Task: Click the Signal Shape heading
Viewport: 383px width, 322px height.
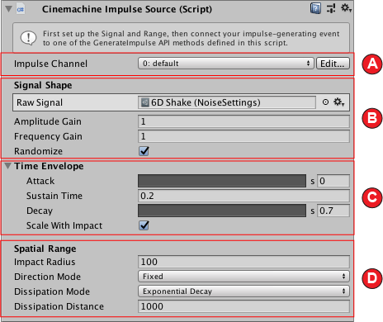Action: 43,85
